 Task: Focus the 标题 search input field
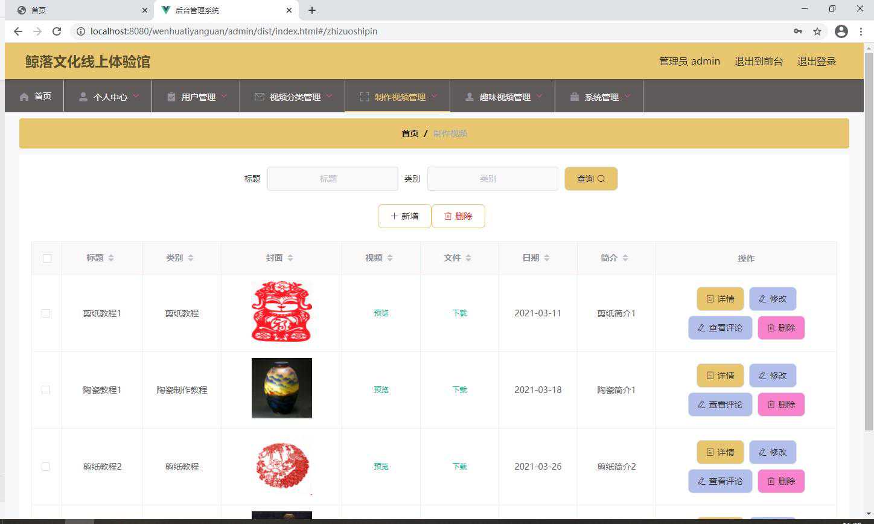click(333, 179)
